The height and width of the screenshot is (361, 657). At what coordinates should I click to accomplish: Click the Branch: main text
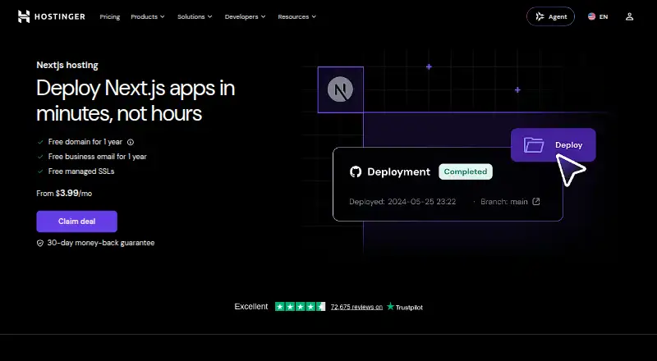point(504,202)
